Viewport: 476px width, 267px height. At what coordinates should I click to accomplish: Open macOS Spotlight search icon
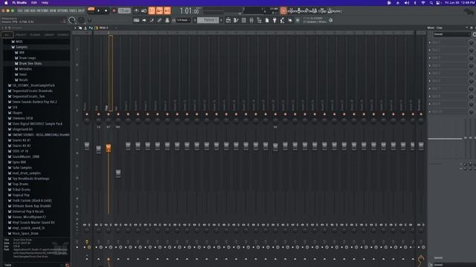[x=431, y=3]
